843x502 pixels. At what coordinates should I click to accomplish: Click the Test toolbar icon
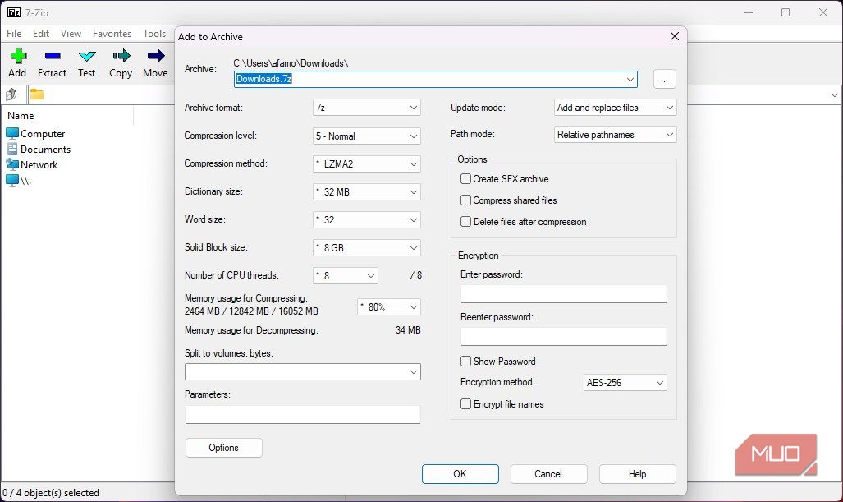pyautogui.click(x=86, y=63)
